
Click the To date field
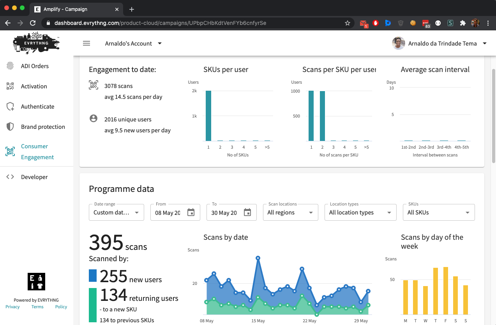click(x=231, y=212)
